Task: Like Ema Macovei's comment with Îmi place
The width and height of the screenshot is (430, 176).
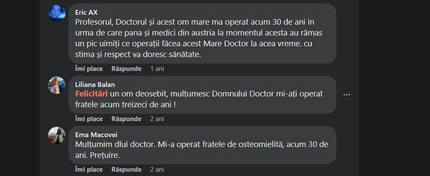Action: point(89,169)
